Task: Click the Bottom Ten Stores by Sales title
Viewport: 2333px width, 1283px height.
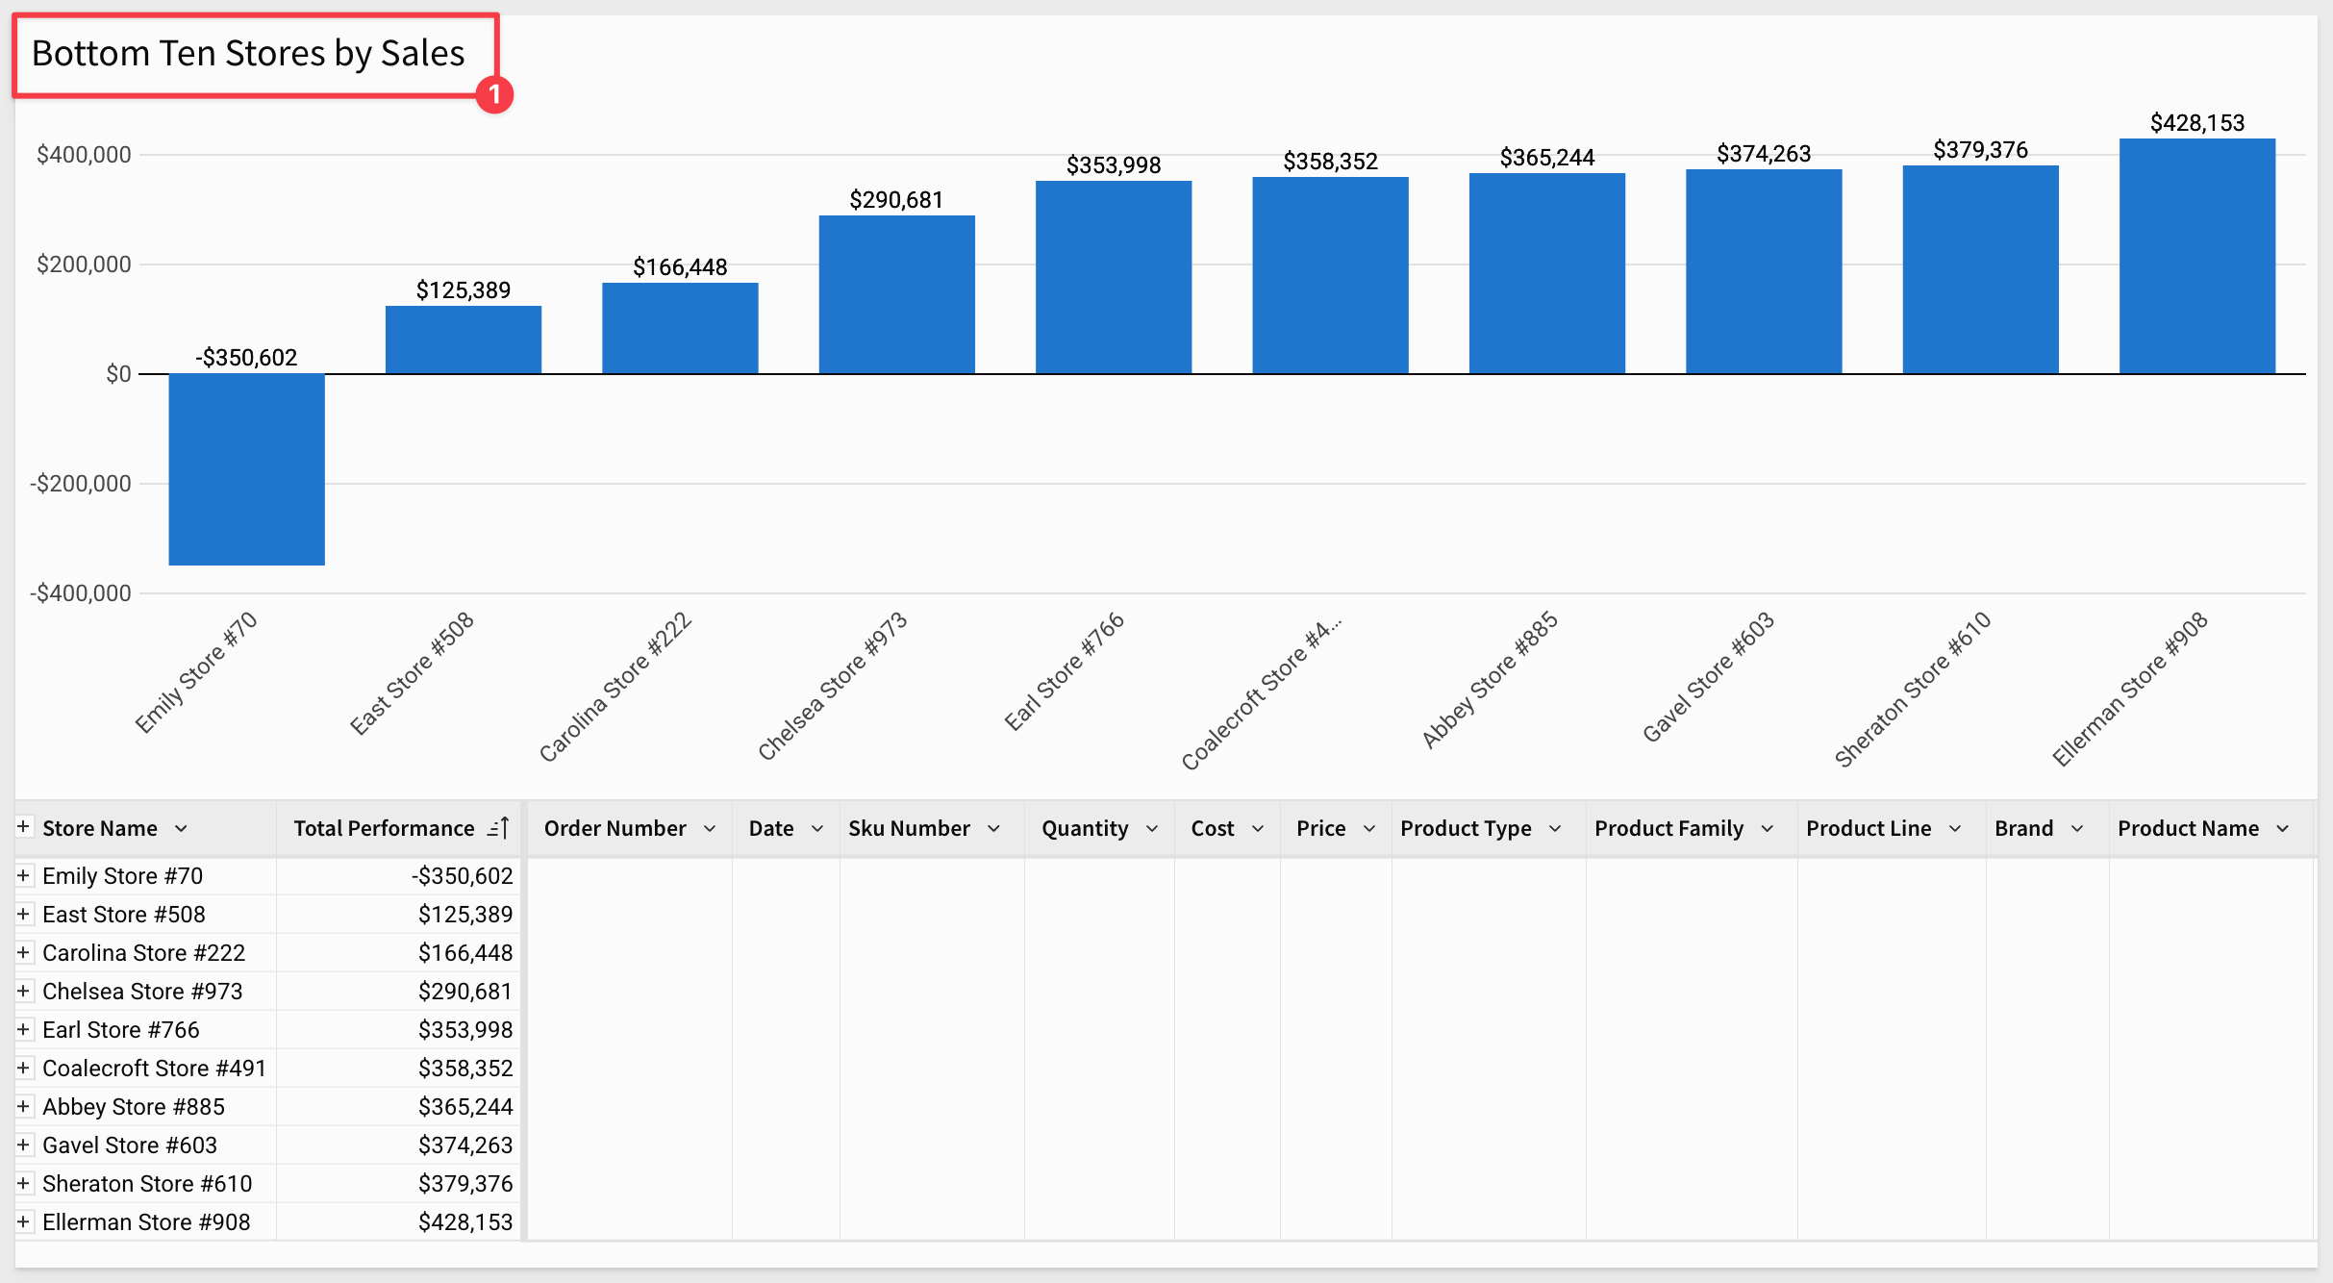Action: pos(248,54)
